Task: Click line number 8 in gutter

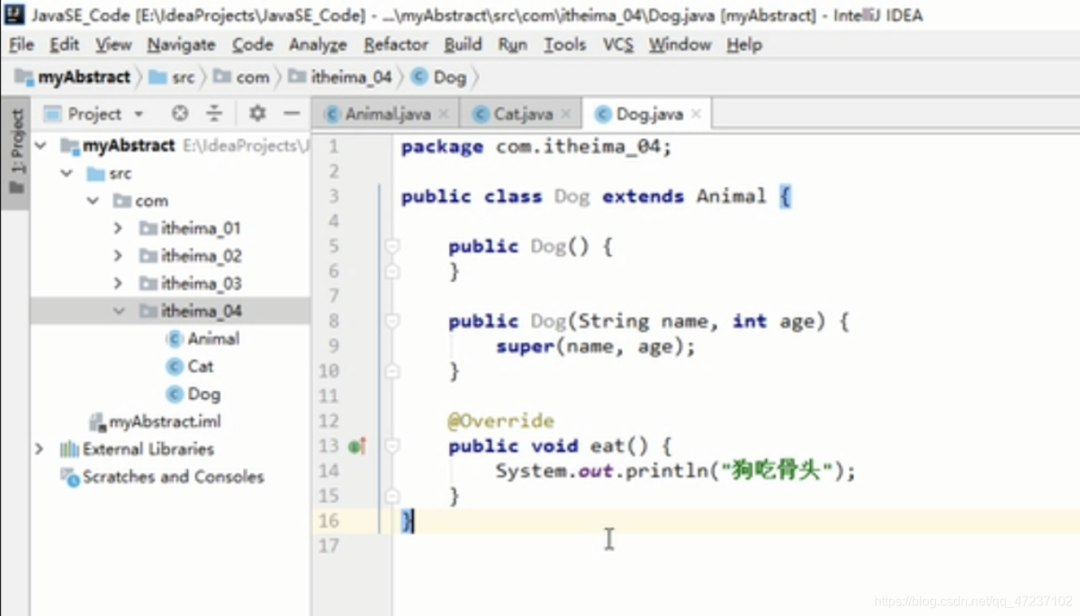Action: (333, 321)
